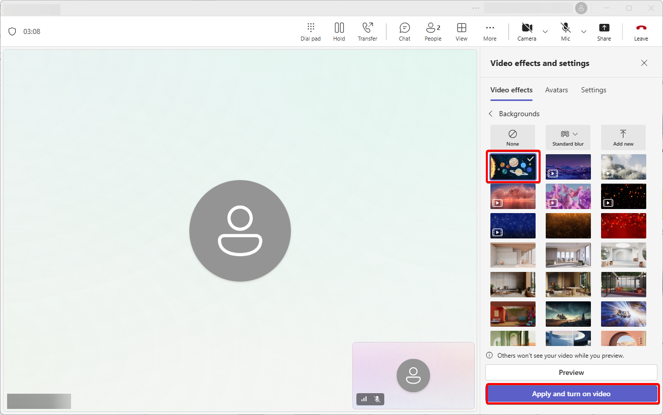Choose the solar system planets background
663x415 pixels.
pyautogui.click(x=513, y=167)
